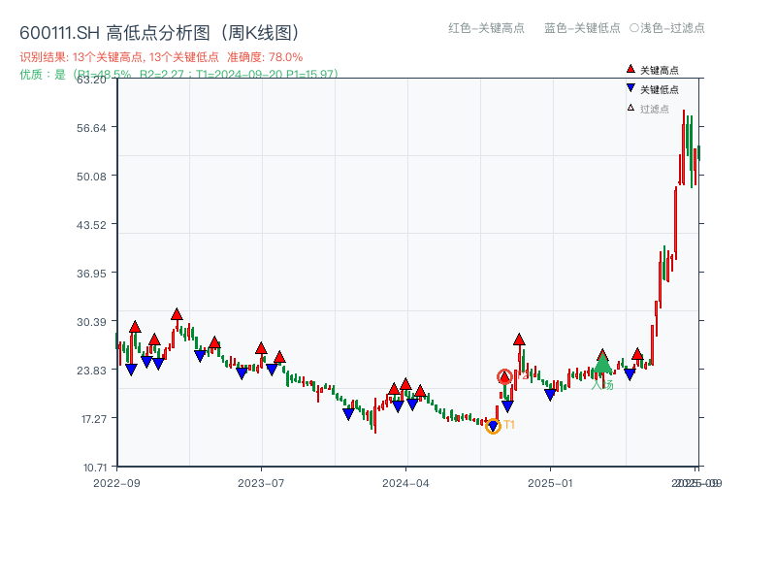The width and height of the screenshot is (776, 582).
Task: Click the hollow triangle icon beside 过滤点 legend
Action: tap(630, 108)
